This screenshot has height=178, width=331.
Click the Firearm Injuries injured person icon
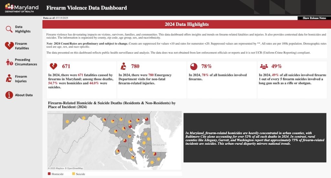9,78
